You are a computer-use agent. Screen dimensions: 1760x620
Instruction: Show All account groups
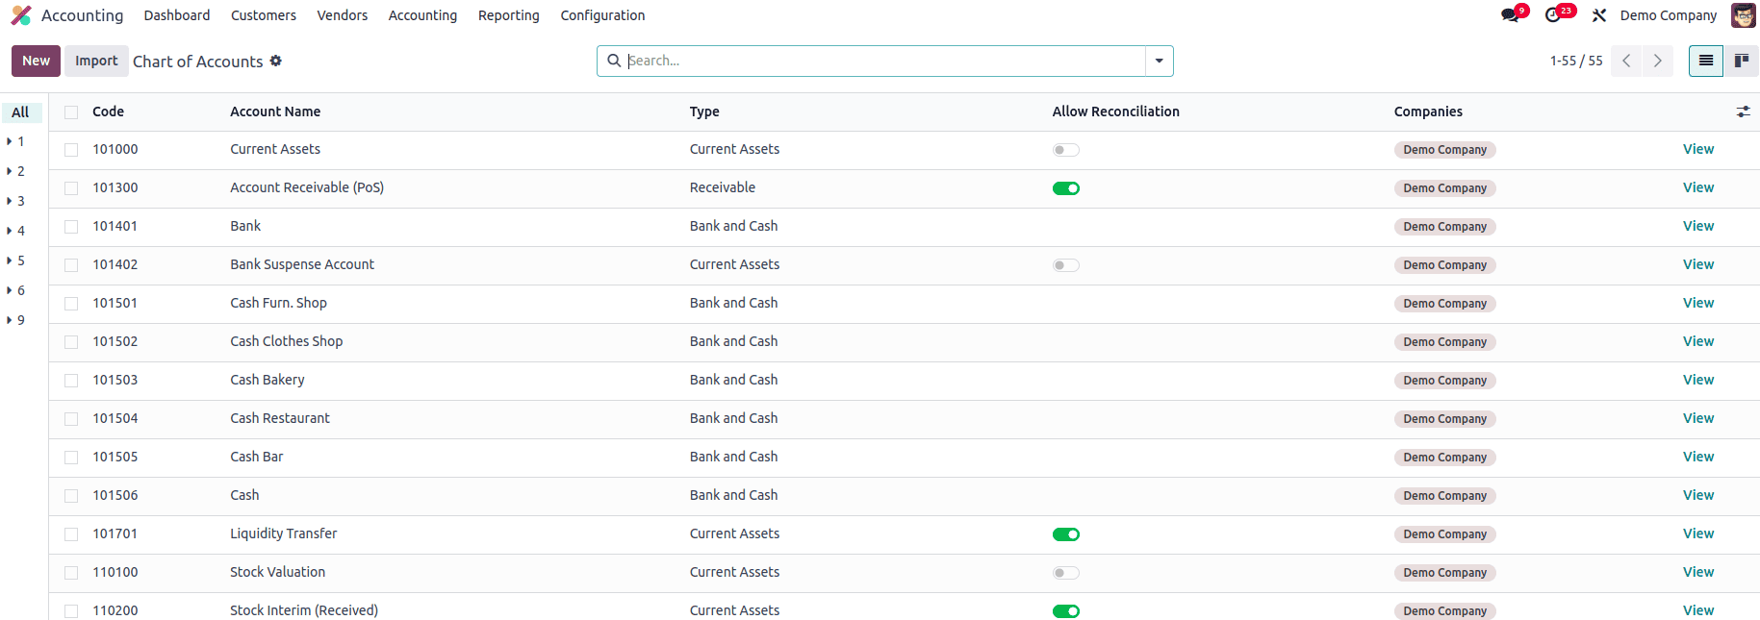click(x=21, y=112)
